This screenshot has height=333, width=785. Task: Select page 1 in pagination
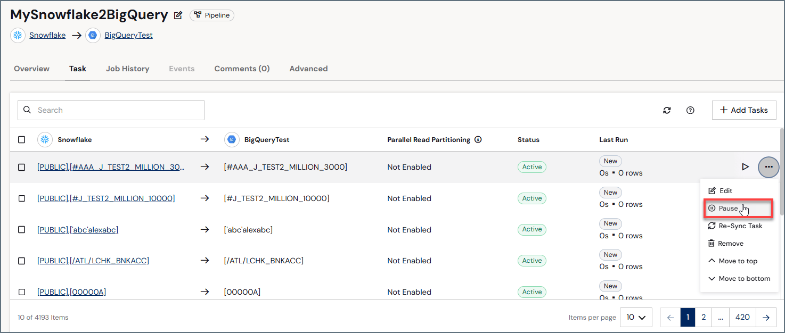pyautogui.click(x=688, y=317)
